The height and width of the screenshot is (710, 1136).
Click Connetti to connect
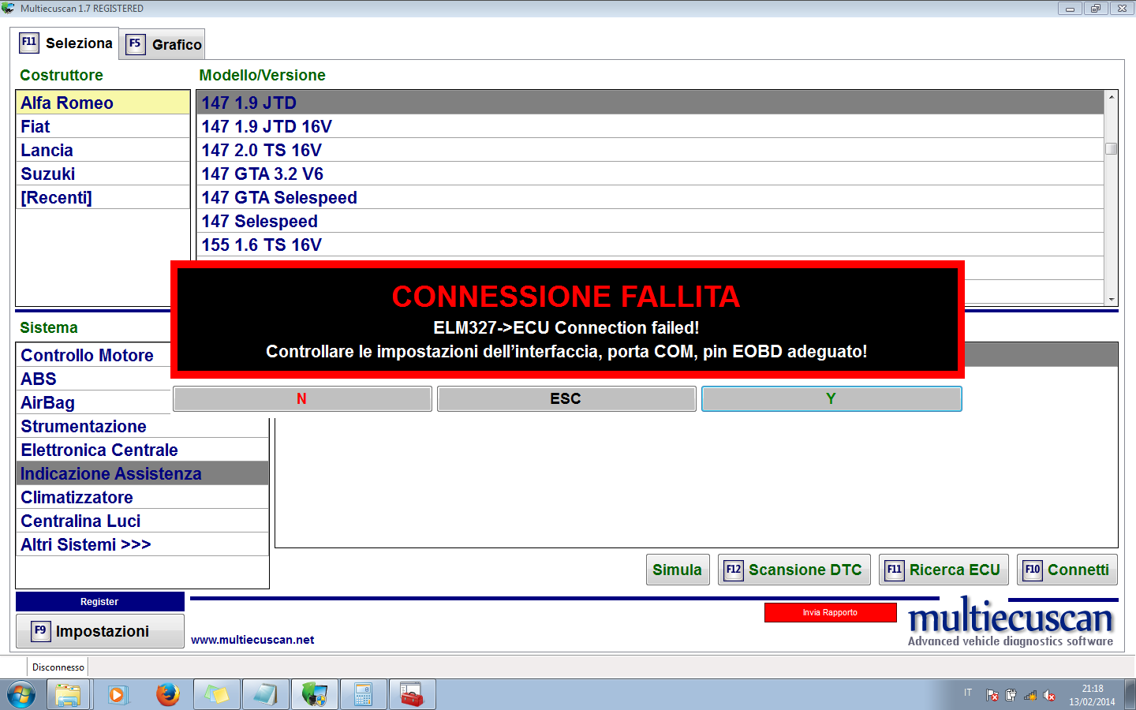pyautogui.click(x=1067, y=570)
